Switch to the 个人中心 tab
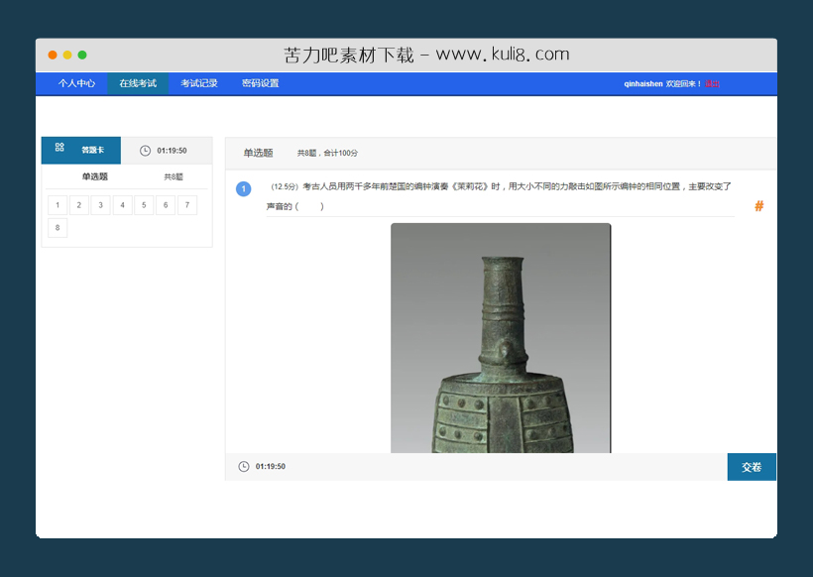 [76, 83]
